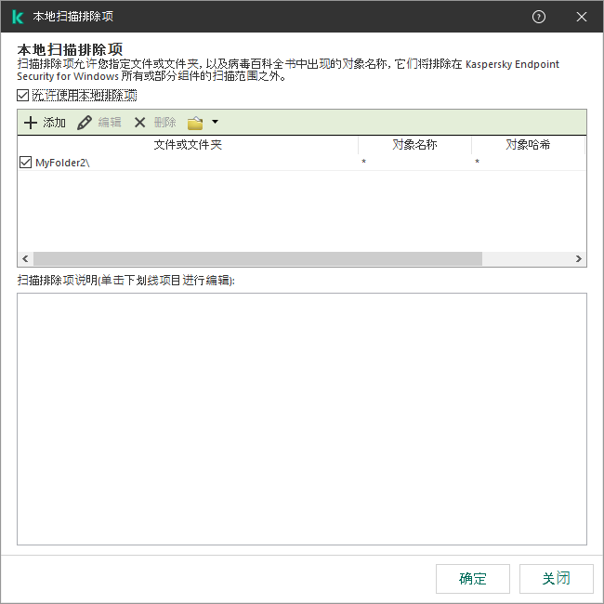
Task: Click the X delete icon in the toolbar
Action: click(x=139, y=123)
